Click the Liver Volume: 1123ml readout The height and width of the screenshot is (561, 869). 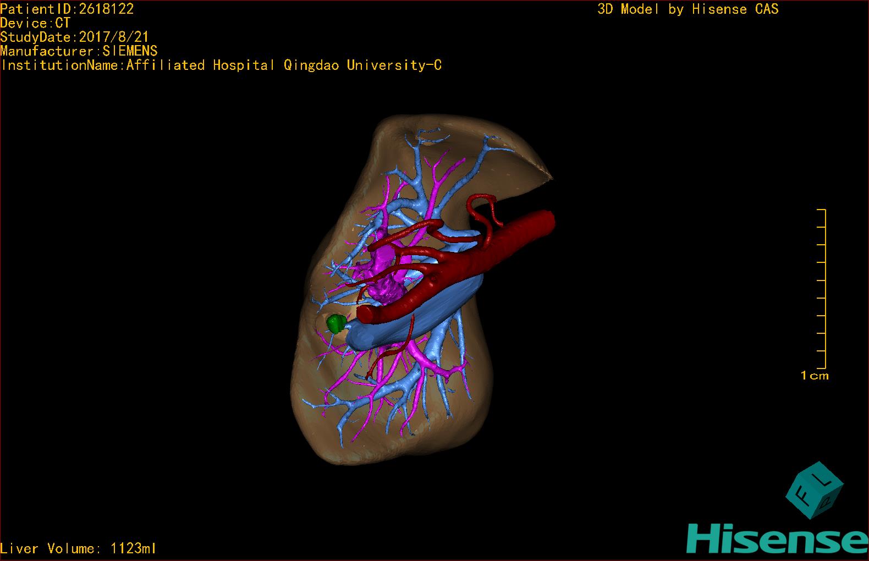tap(79, 548)
